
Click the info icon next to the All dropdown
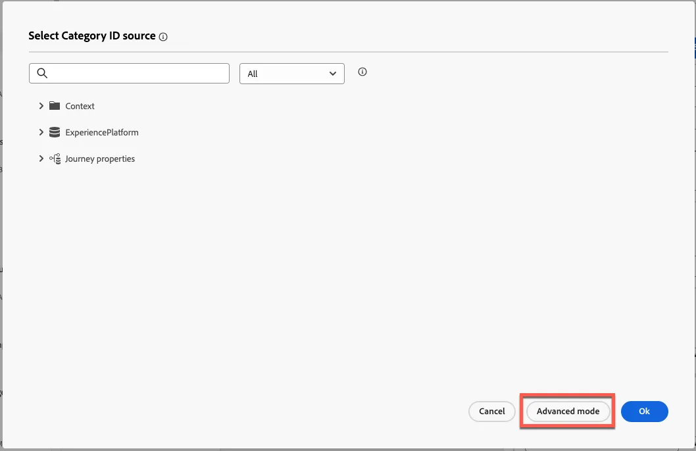click(362, 72)
